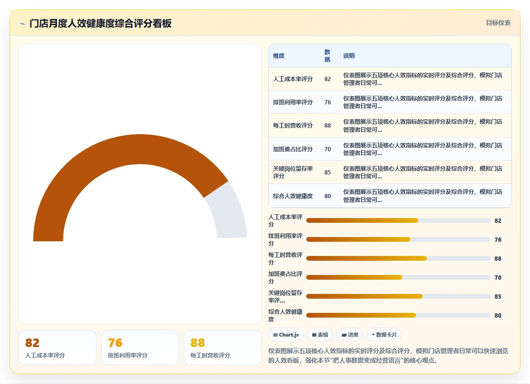Select the 每工时营收评分 table row
530x384 pixels.
click(390, 126)
